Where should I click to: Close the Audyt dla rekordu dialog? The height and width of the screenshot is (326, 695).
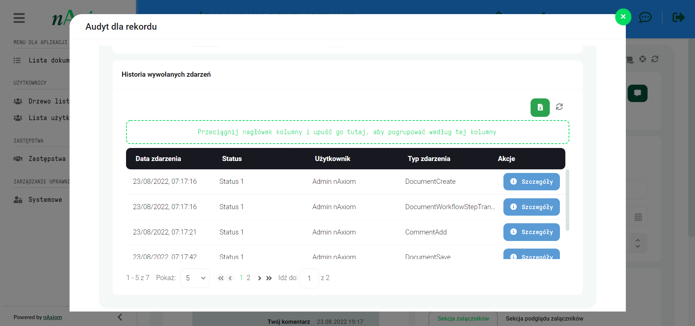click(x=623, y=17)
